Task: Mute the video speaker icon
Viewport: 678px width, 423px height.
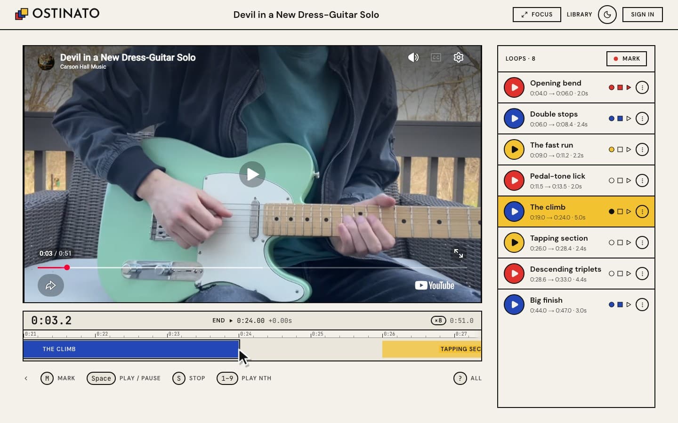Action: (x=413, y=57)
